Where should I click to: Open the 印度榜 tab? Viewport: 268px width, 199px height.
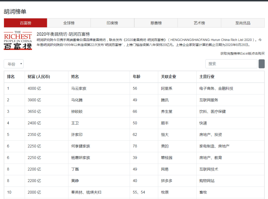pos(112,23)
